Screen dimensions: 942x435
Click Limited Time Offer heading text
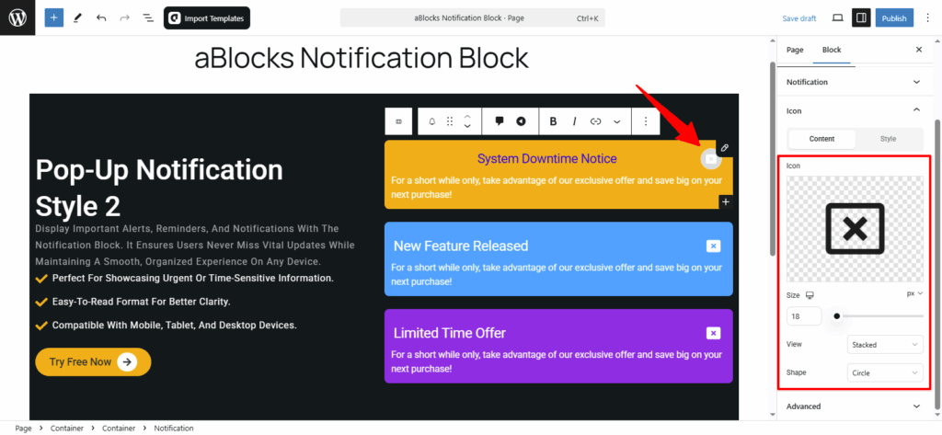pyautogui.click(x=449, y=333)
